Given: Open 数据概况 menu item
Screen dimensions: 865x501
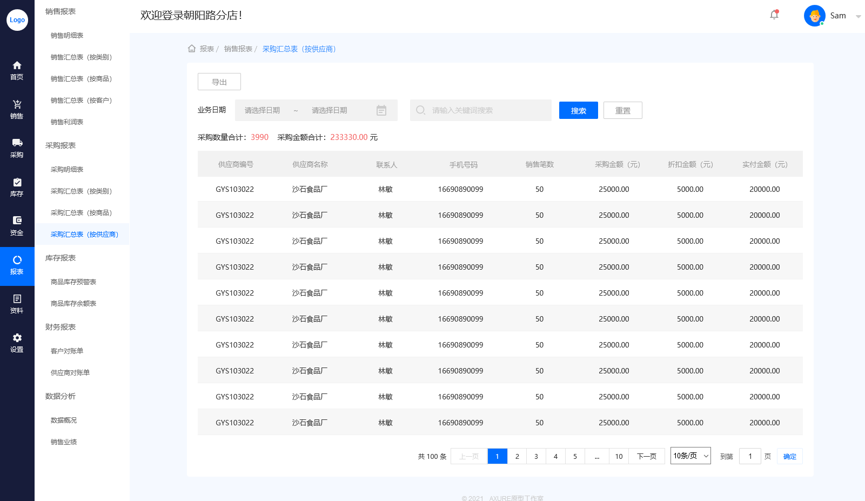Looking at the screenshot, I should tap(64, 420).
